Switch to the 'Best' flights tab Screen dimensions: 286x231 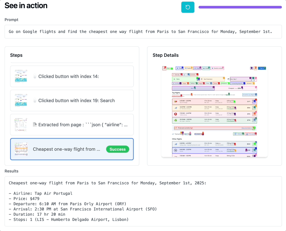pos(193,88)
